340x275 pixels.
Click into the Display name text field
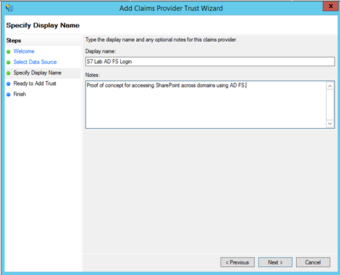[x=210, y=62]
